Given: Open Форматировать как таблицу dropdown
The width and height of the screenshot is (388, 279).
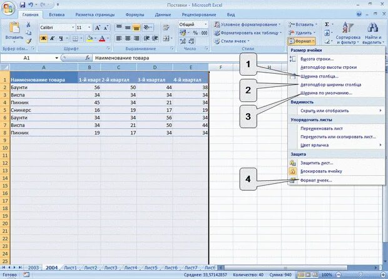Looking at the screenshot, I should (x=248, y=33).
